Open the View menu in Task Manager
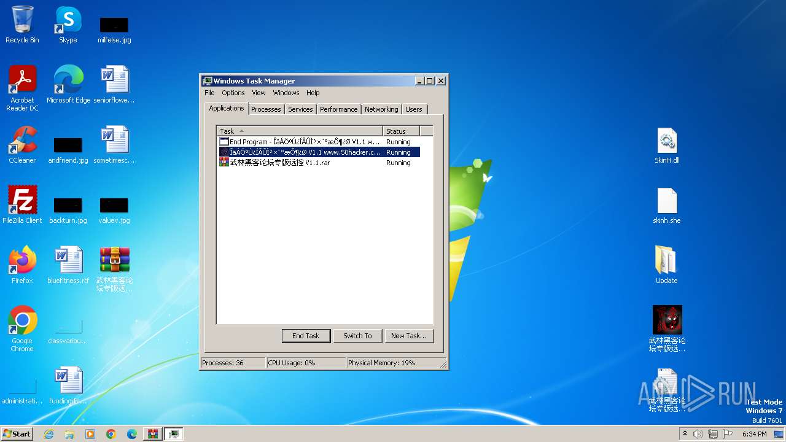The height and width of the screenshot is (442, 786). click(x=259, y=93)
